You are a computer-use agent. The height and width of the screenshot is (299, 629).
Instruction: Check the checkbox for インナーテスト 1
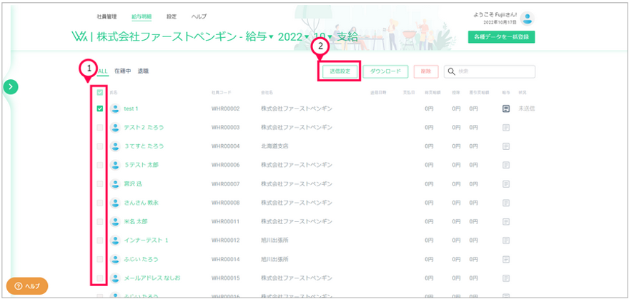100,240
